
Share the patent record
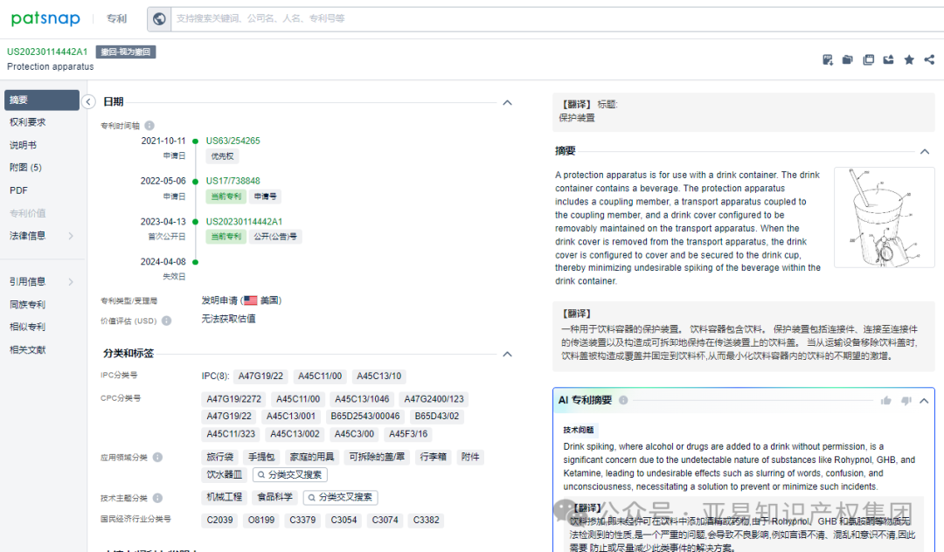click(x=929, y=59)
